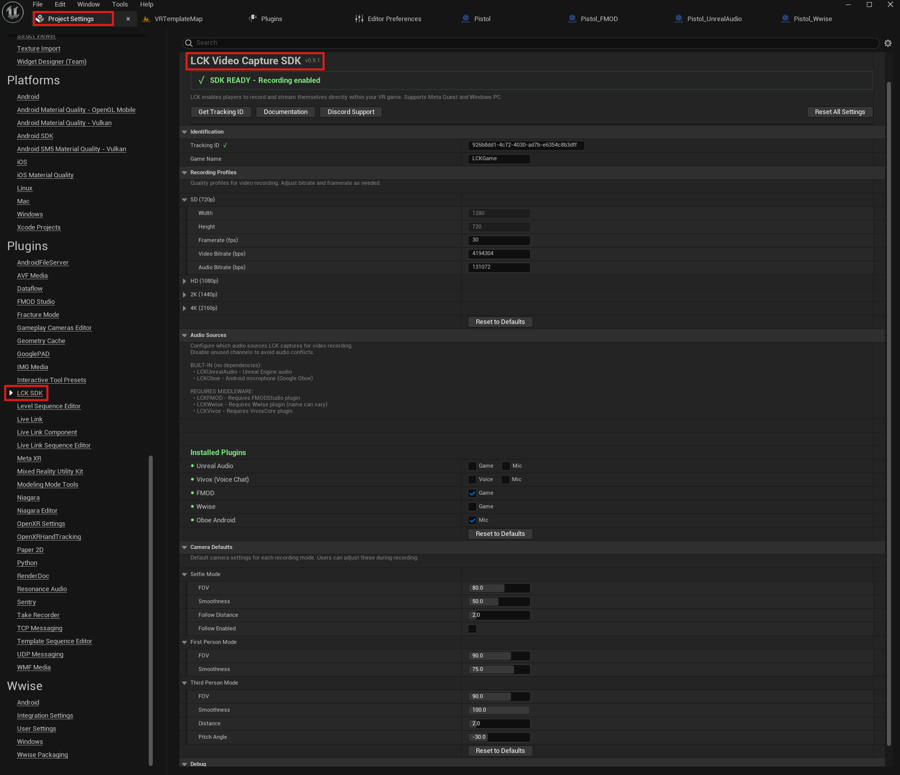Click the search magnifier icon

(189, 43)
